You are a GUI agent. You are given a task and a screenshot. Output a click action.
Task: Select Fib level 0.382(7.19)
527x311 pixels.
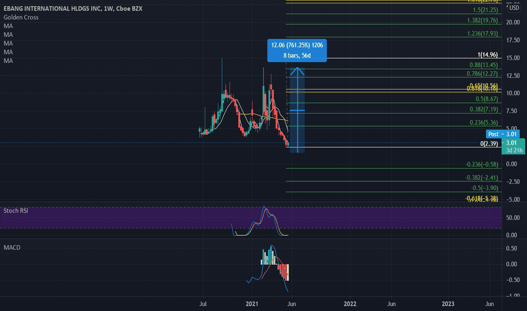tap(483, 109)
